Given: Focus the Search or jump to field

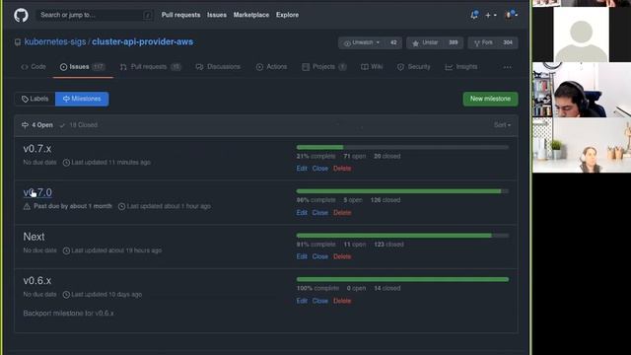Looking at the screenshot, I should click(95, 16).
